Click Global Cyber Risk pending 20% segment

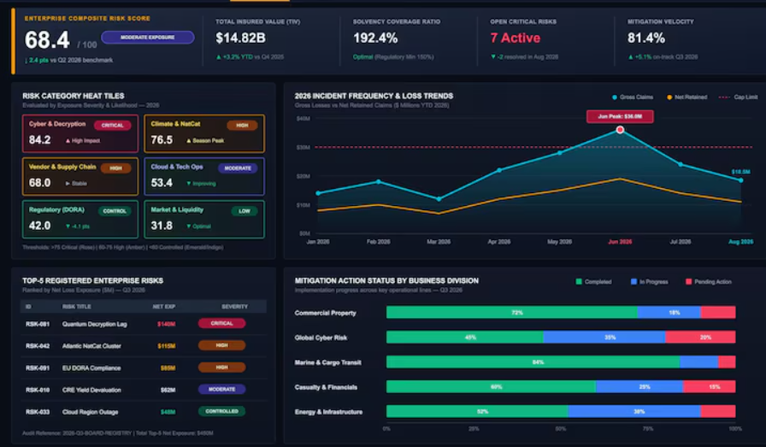[700, 337]
